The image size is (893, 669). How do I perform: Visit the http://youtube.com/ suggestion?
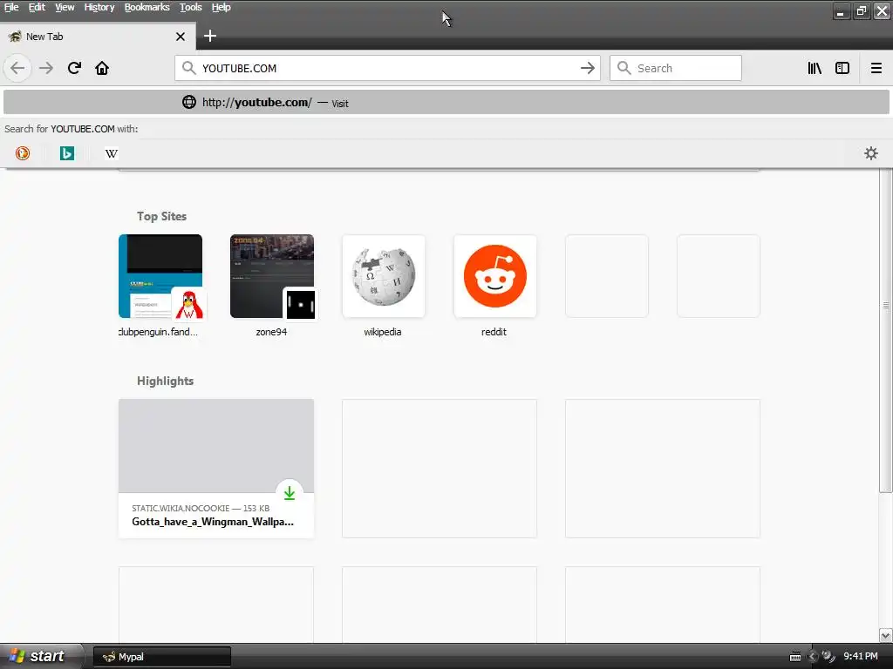click(x=446, y=103)
